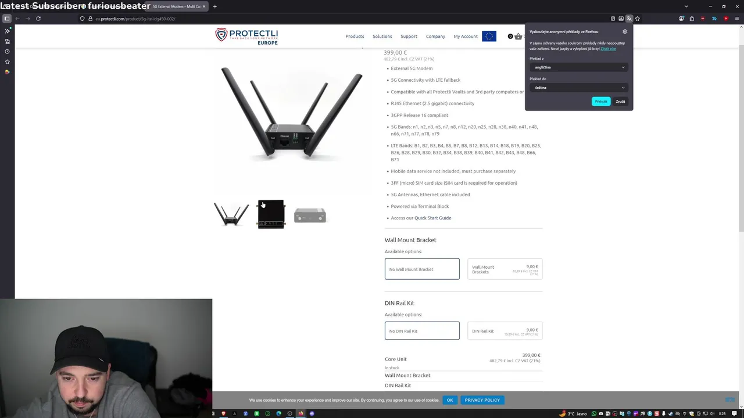Open the uBlock Origin extension icon
The image size is (744, 418).
pos(703,19)
